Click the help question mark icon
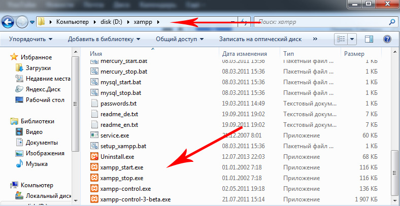 387,39
